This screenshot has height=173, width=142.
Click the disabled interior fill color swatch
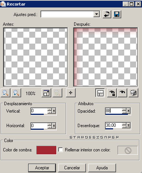coord(128,150)
